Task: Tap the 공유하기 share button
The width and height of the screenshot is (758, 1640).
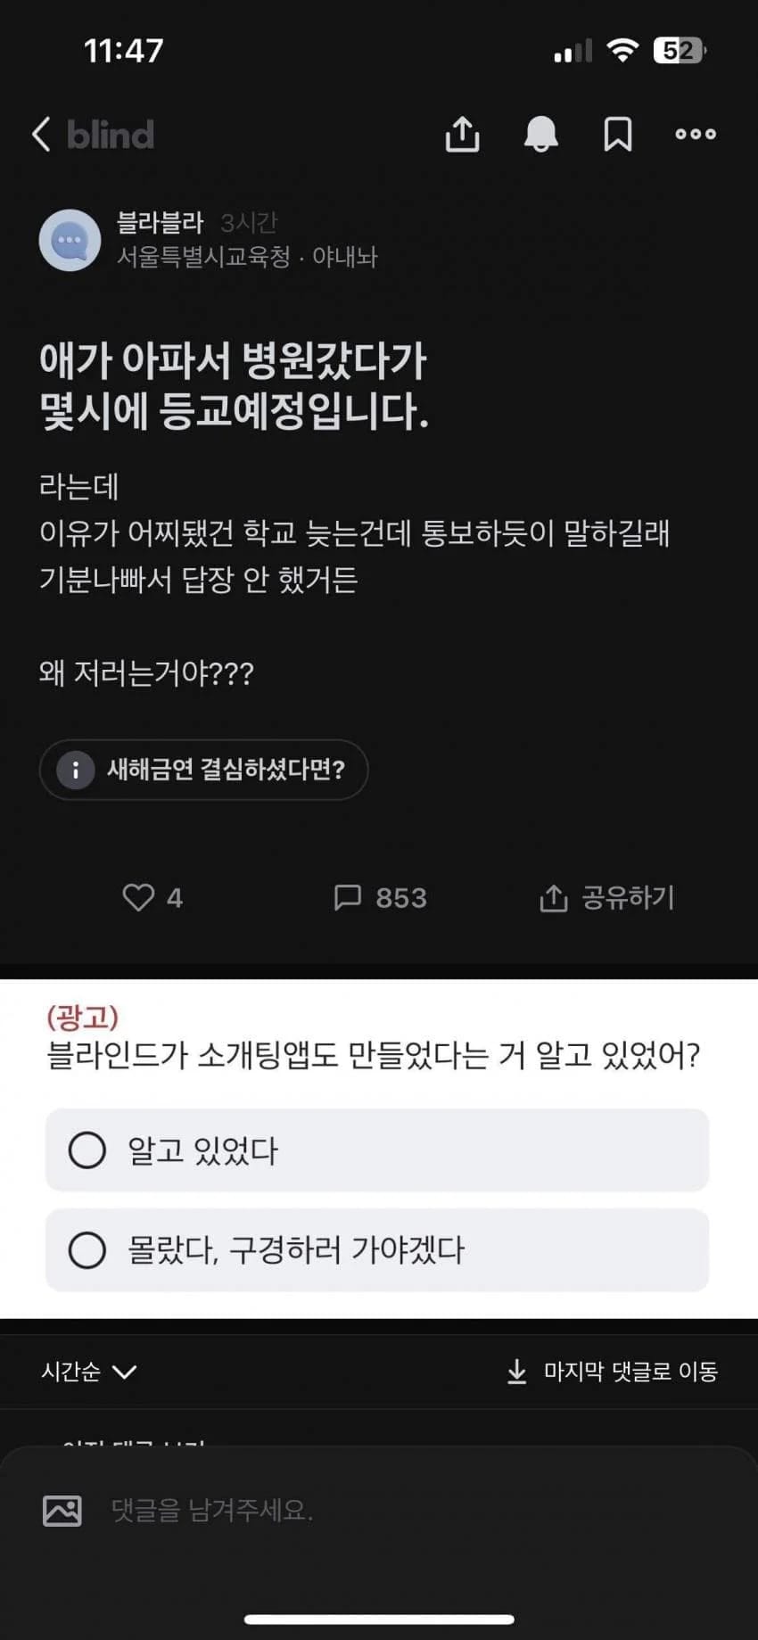Action: coord(607,897)
